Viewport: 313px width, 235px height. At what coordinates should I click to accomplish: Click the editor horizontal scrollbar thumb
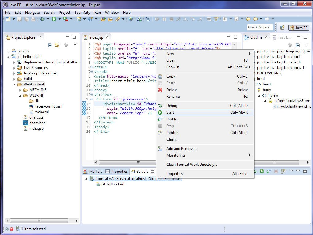click(x=138, y=162)
